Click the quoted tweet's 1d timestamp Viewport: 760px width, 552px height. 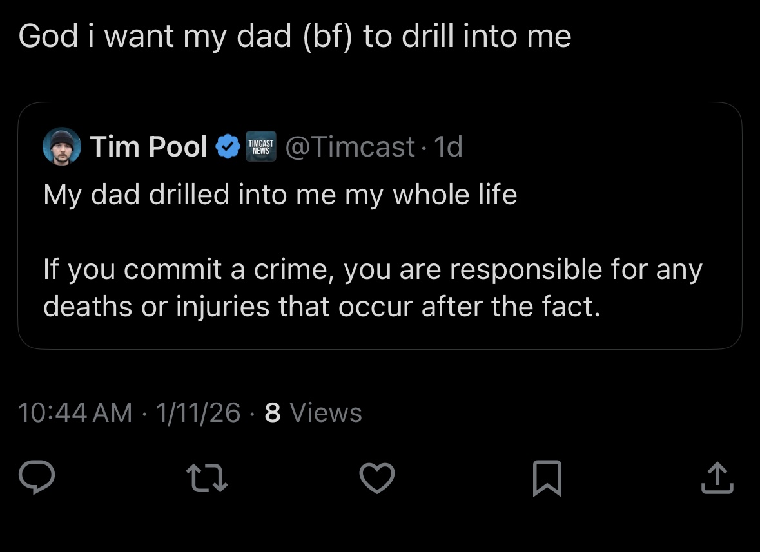(448, 148)
